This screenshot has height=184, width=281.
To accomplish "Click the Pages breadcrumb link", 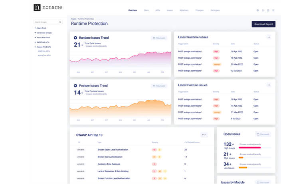I will pyautogui.click(x=73, y=19).
